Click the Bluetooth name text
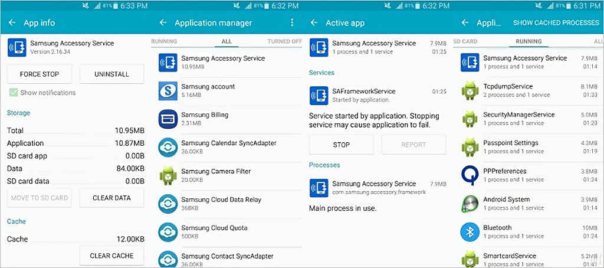 [497, 227]
